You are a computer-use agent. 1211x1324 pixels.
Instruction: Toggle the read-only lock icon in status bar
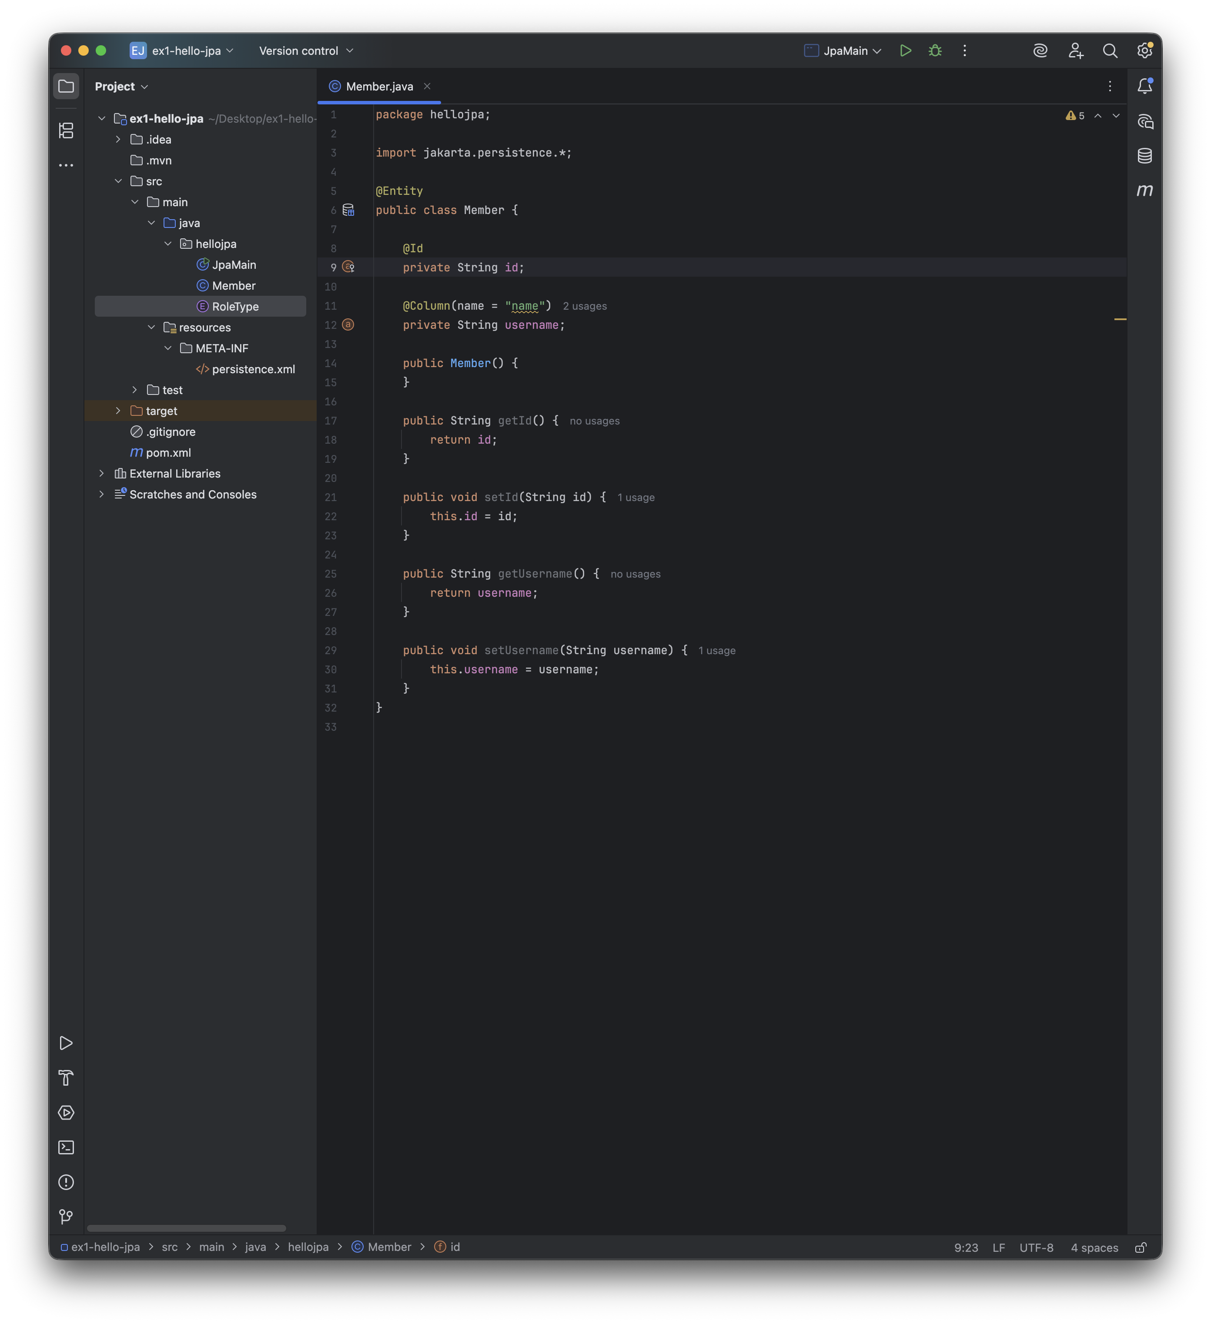(x=1141, y=1247)
